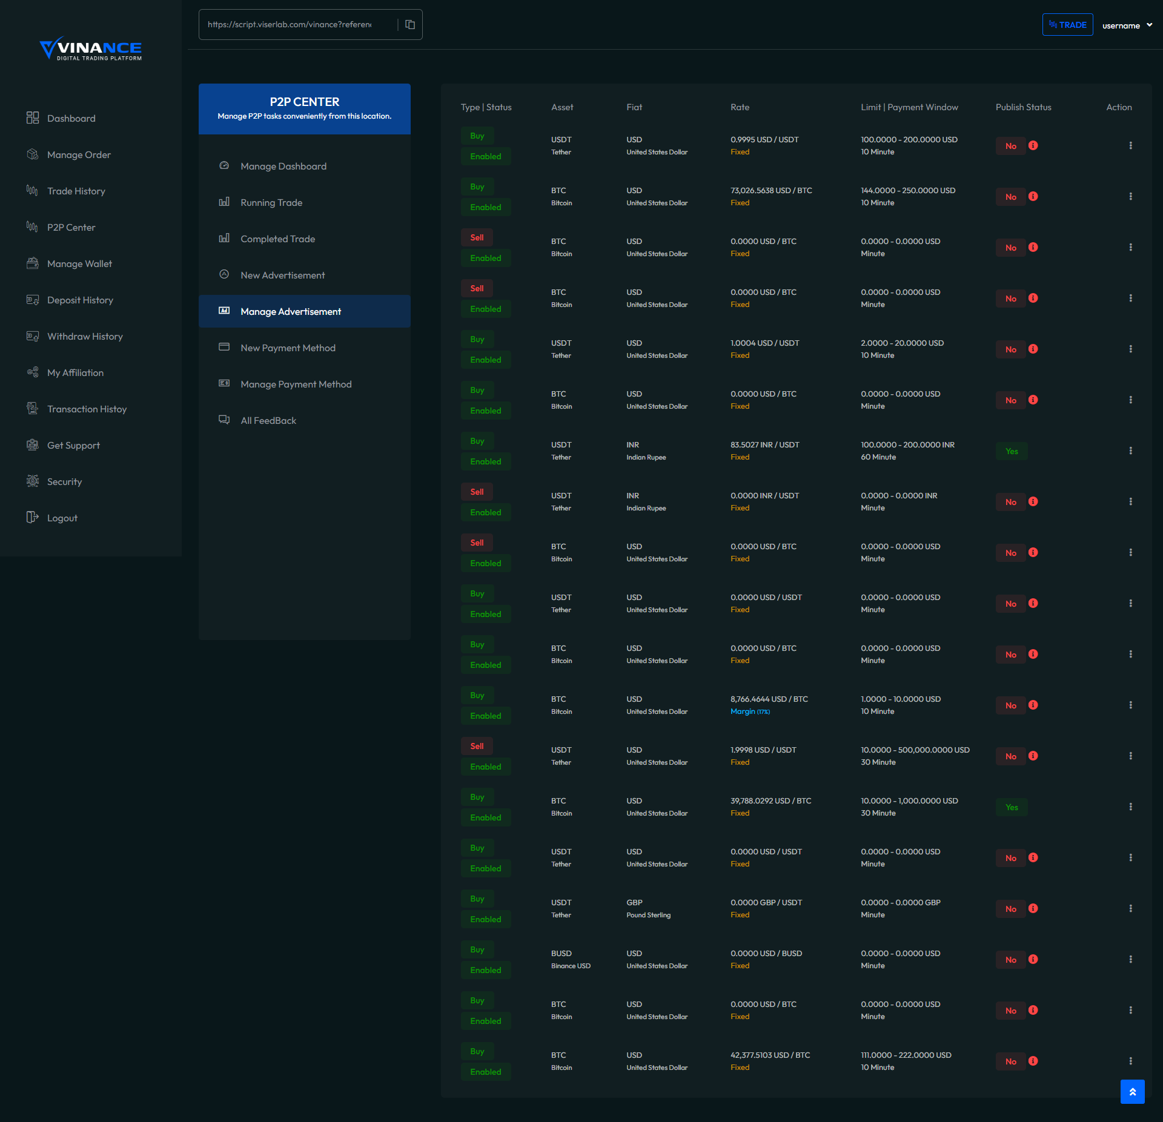Open action menu for first USDT Buy ad
The image size is (1163, 1122).
point(1130,145)
